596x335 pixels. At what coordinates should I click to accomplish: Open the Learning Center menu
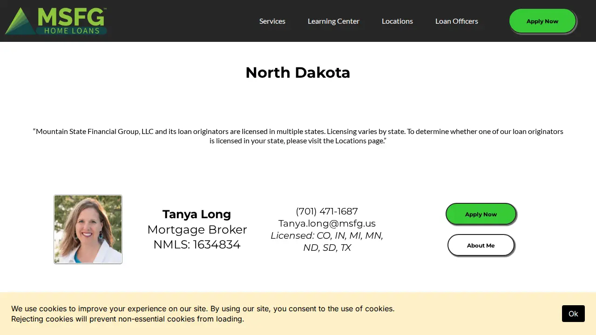tap(333, 21)
